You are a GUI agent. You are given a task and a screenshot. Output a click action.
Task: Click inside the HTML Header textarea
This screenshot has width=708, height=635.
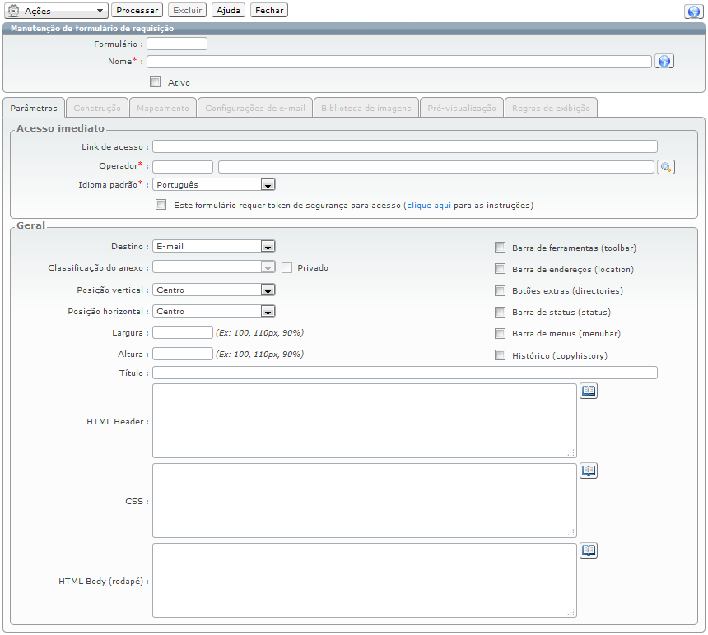pos(365,421)
